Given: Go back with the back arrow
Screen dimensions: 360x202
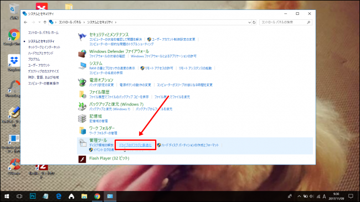Looking at the screenshot, I should pyautogui.click(x=25, y=22).
